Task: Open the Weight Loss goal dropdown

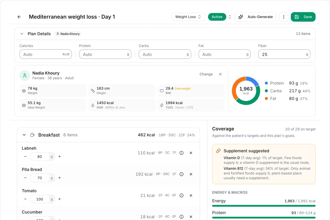Action: tap(188, 17)
